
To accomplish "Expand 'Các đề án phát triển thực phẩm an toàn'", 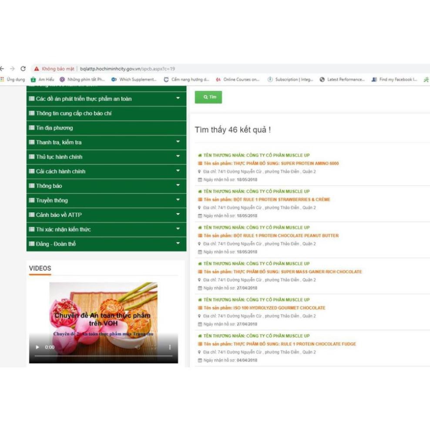I will (x=178, y=98).
